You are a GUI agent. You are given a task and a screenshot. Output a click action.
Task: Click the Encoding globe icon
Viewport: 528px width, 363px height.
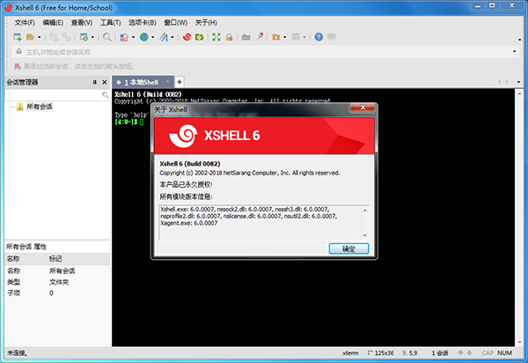(144, 37)
